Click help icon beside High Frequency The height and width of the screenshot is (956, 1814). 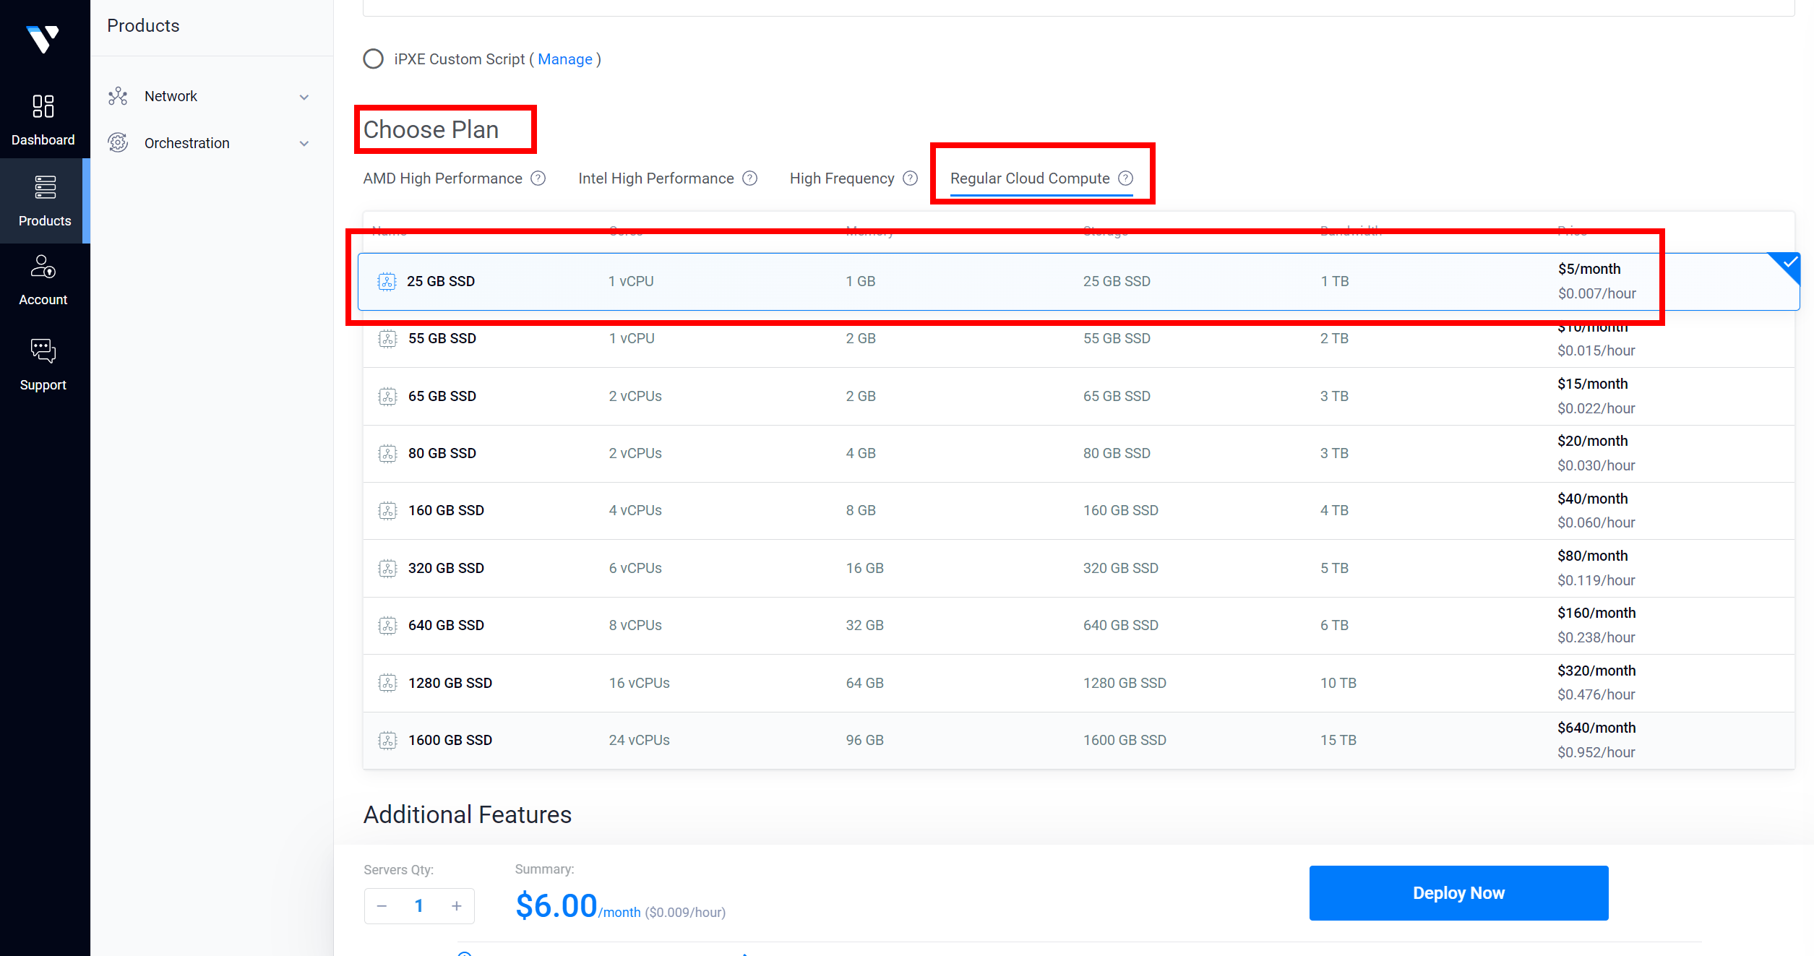[x=911, y=178]
